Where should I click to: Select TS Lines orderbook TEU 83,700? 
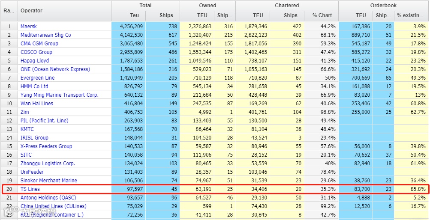(x=356, y=189)
